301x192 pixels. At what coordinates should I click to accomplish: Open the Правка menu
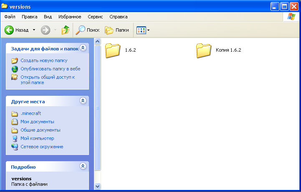[x=29, y=17]
